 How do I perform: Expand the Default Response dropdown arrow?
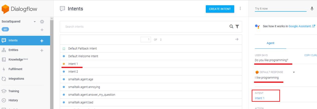point(294,72)
